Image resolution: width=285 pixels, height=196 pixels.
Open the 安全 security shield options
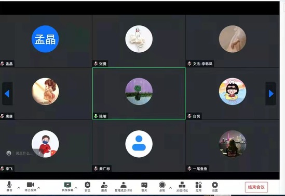pos(88,187)
